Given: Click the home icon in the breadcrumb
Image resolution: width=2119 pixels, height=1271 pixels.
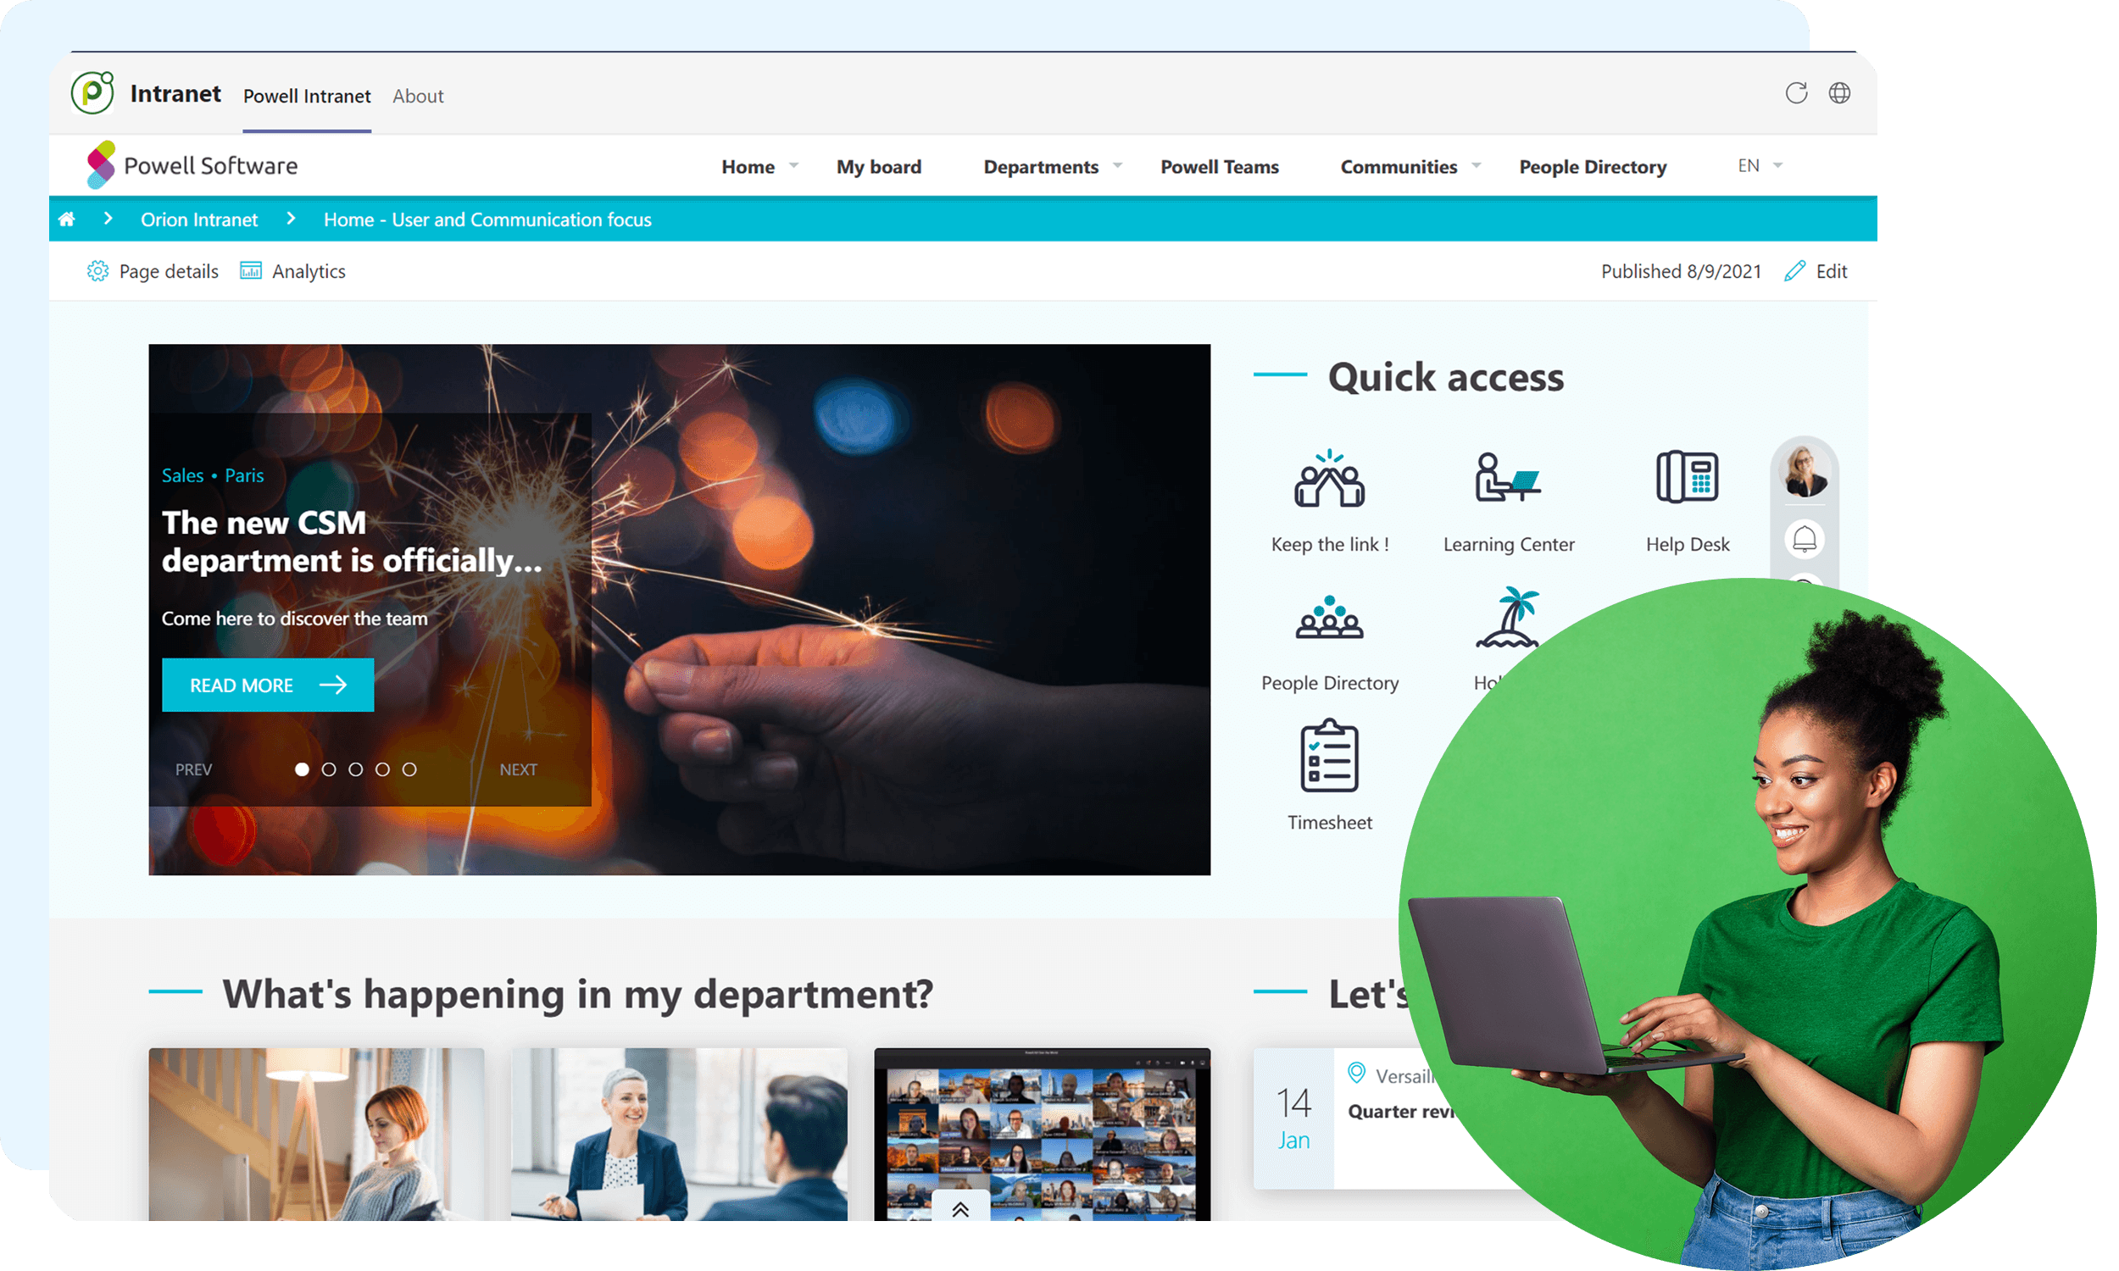Looking at the screenshot, I should click(67, 219).
